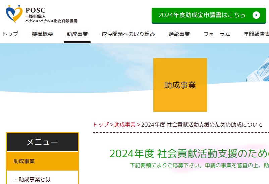The width and height of the screenshot is (269, 184).
Task: Open the フォーラム navigation item
Action: pos(217,34)
